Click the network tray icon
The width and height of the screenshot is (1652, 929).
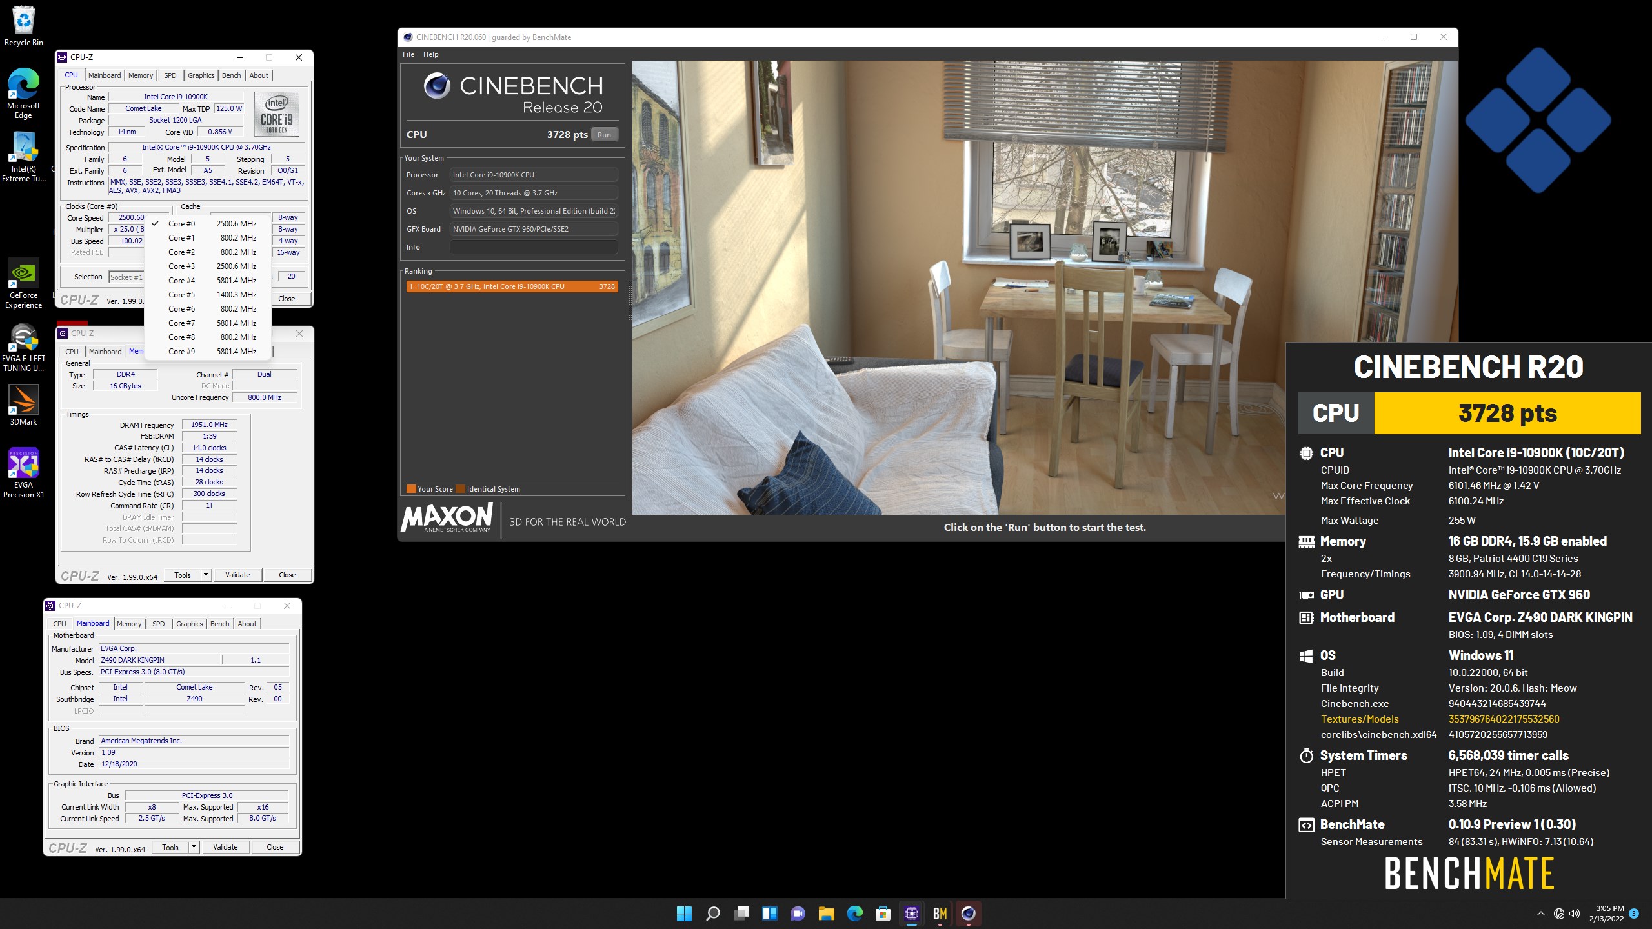pos(1558,914)
